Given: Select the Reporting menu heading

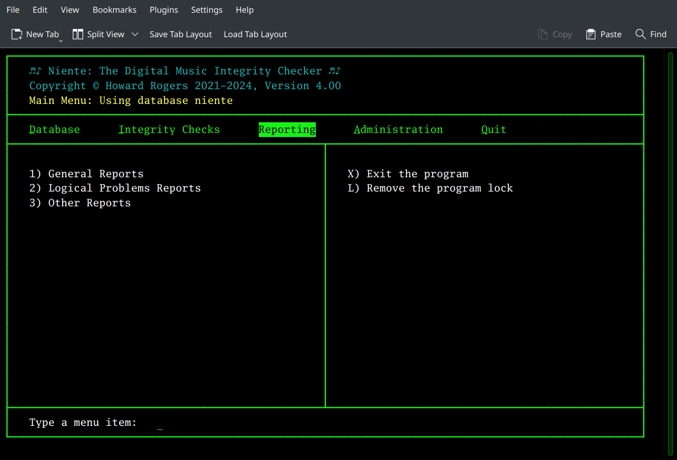Looking at the screenshot, I should pyautogui.click(x=287, y=129).
